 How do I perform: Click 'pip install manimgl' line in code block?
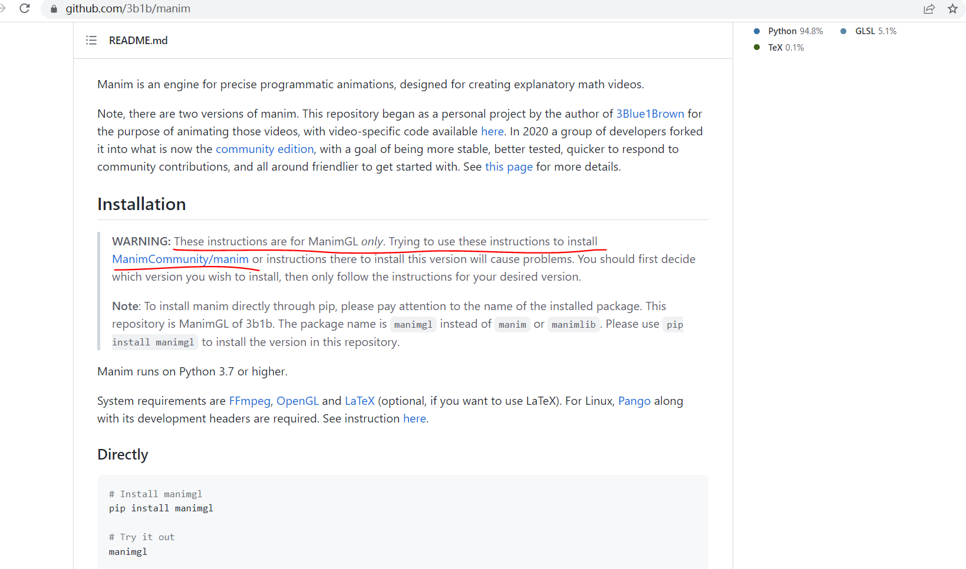click(161, 508)
